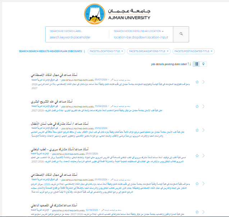Expand the FACETS.LOCATIONS-TITLE dropdown
The image size is (229, 217).
[106, 51]
